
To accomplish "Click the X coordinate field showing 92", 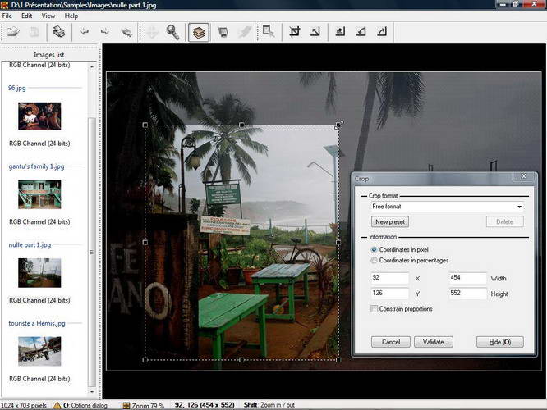I will coord(389,278).
